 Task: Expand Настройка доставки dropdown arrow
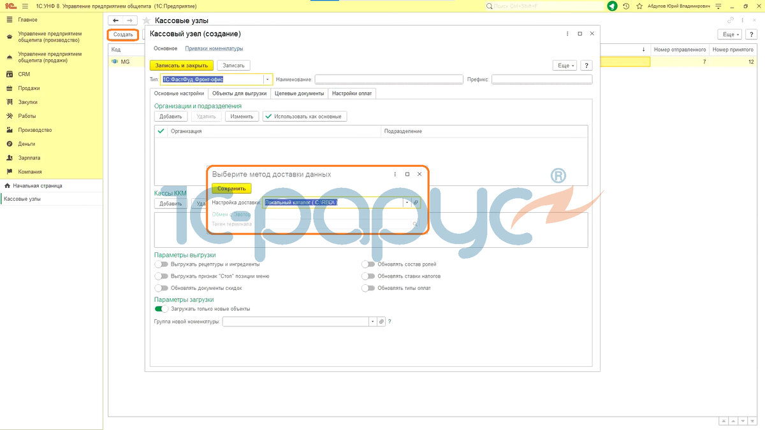(x=407, y=203)
